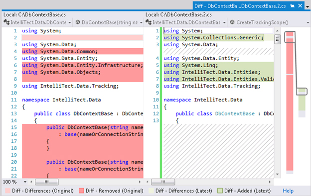This screenshot has width=311, height=196.
Task: Click the right pane scroll-right arrow
Action: tap(270, 182)
